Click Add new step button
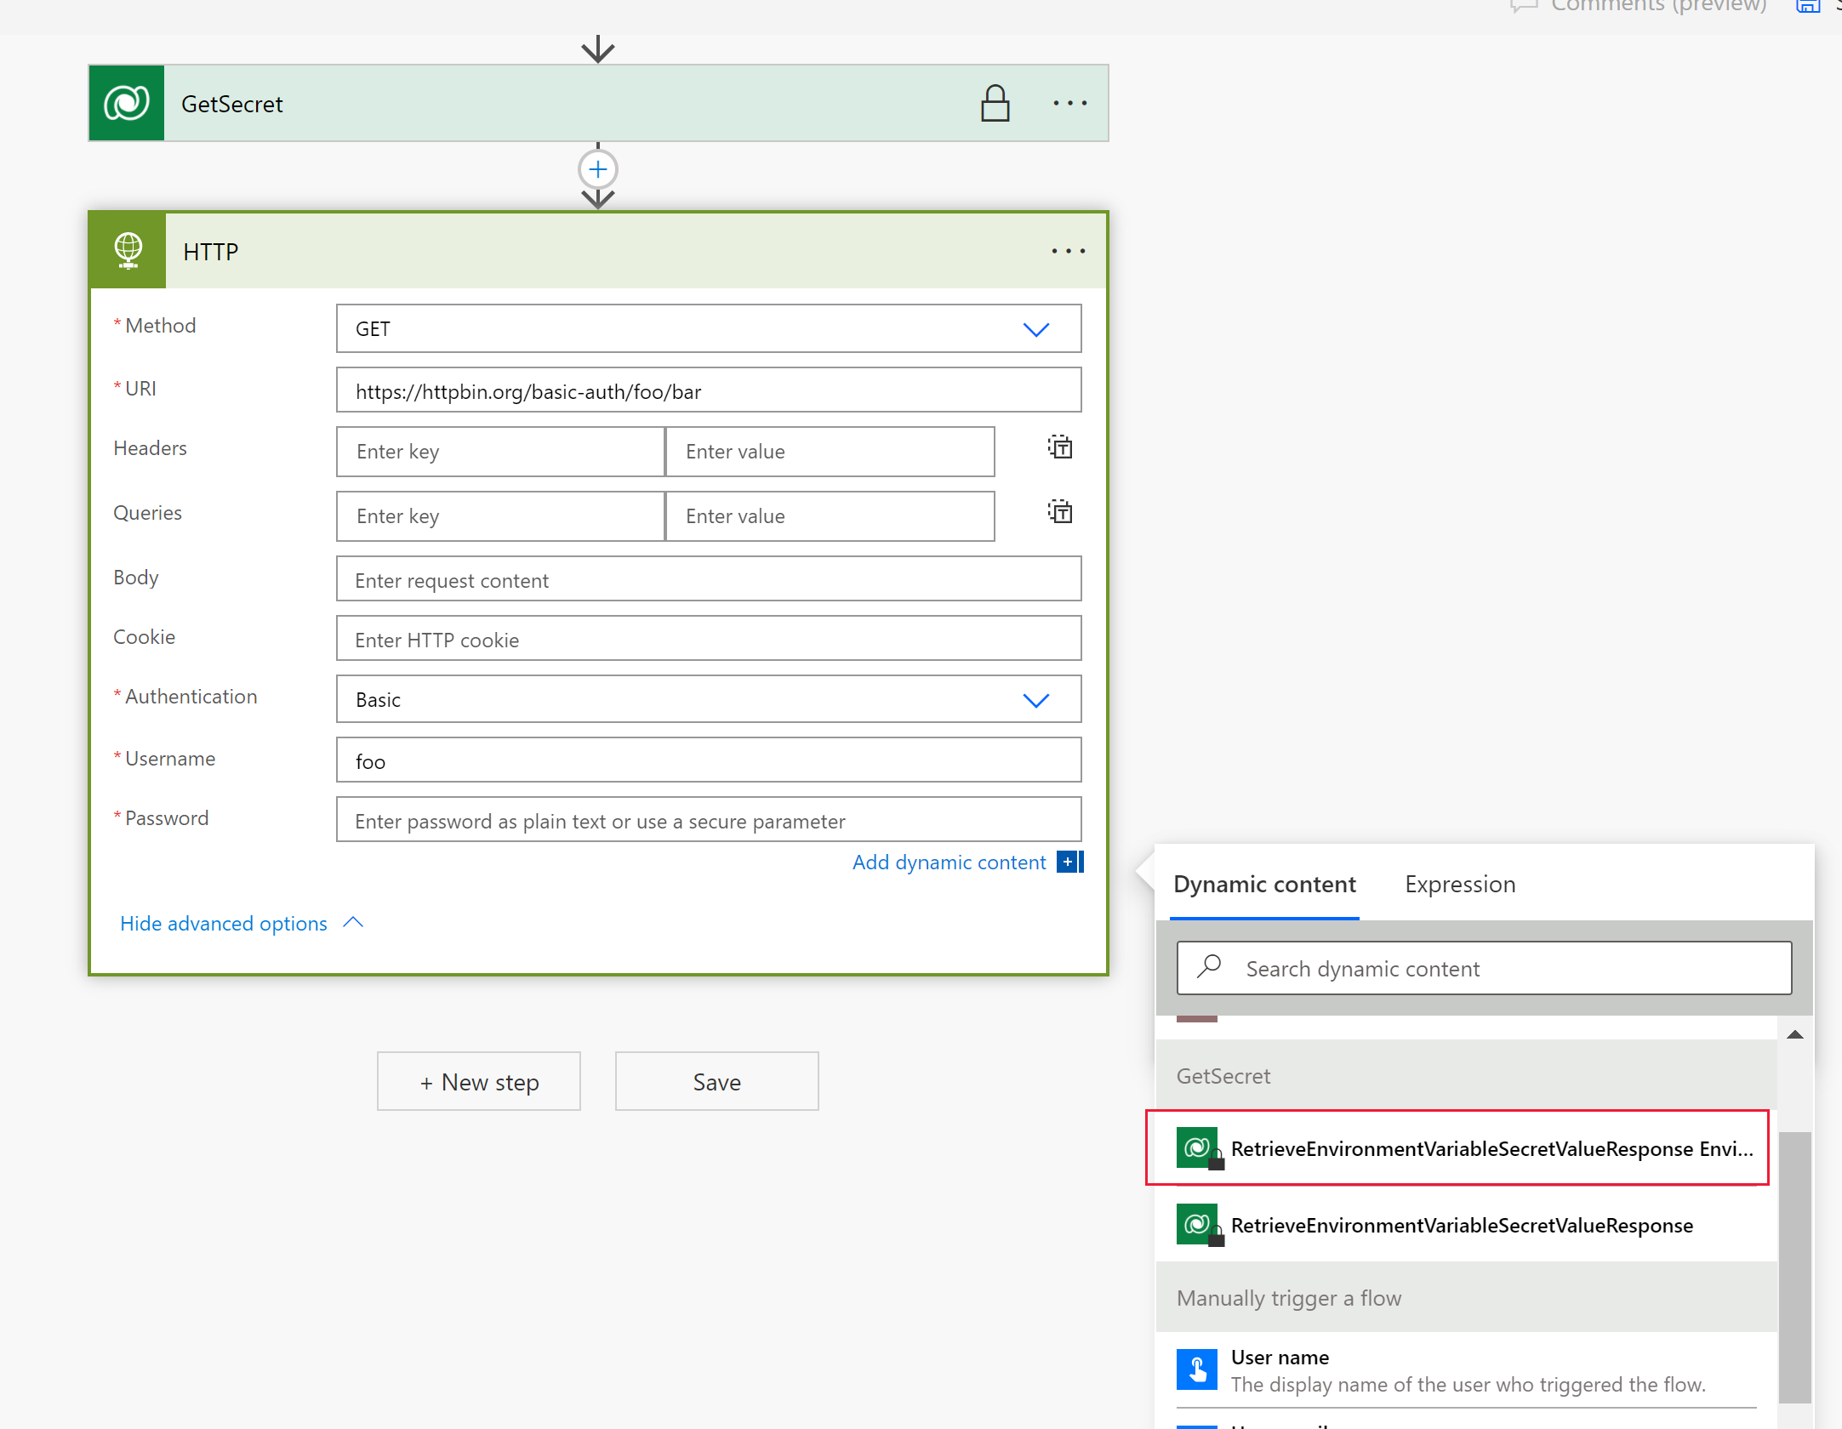 (478, 1081)
